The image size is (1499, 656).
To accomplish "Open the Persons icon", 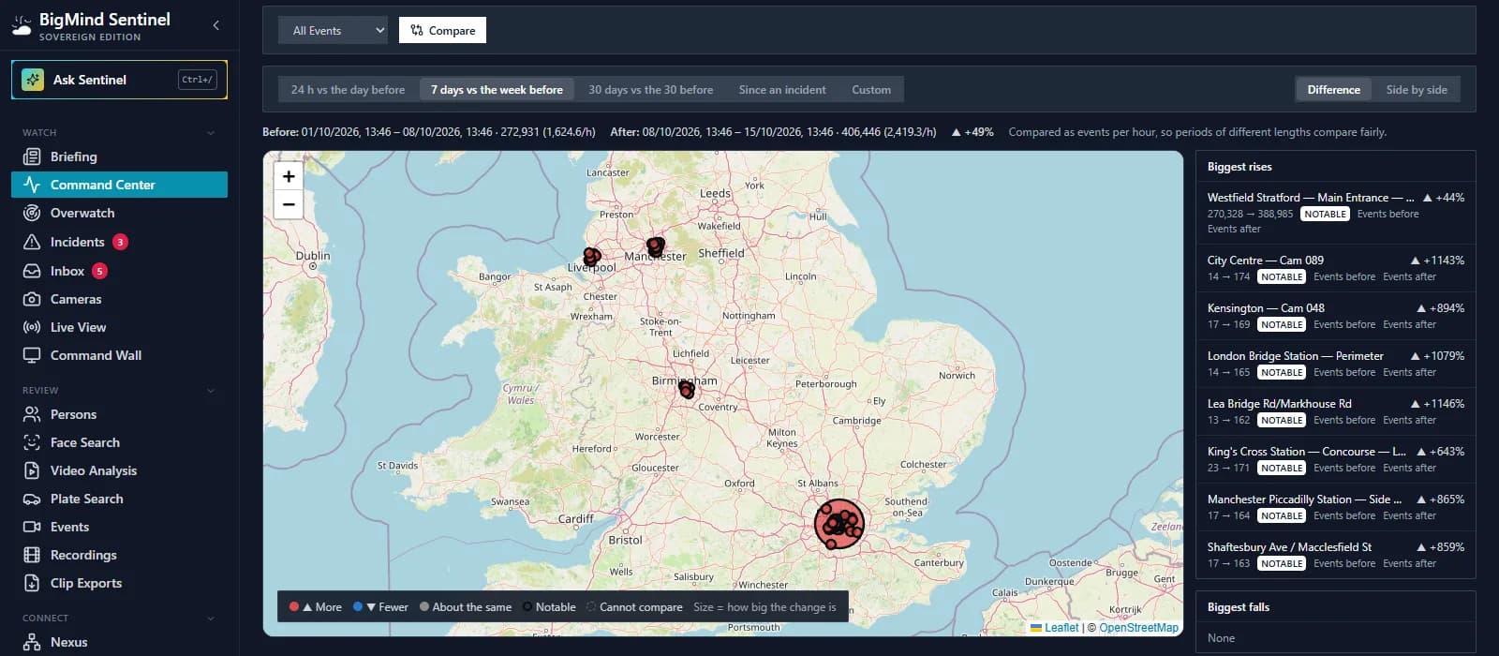I will click(x=32, y=414).
